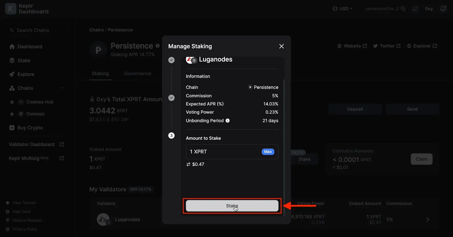Click the Chains icon in sidebar
The height and width of the screenshot is (237, 453).
click(x=12, y=88)
